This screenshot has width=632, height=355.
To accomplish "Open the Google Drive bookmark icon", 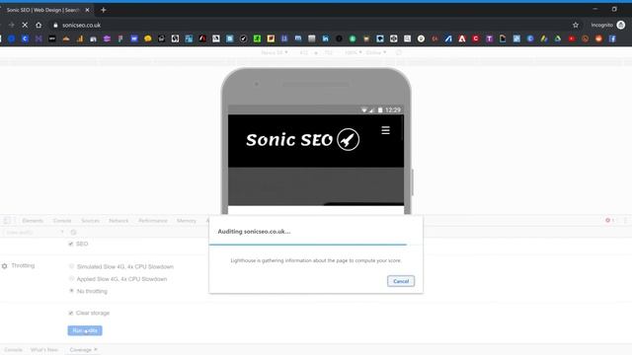I will coord(558,38).
